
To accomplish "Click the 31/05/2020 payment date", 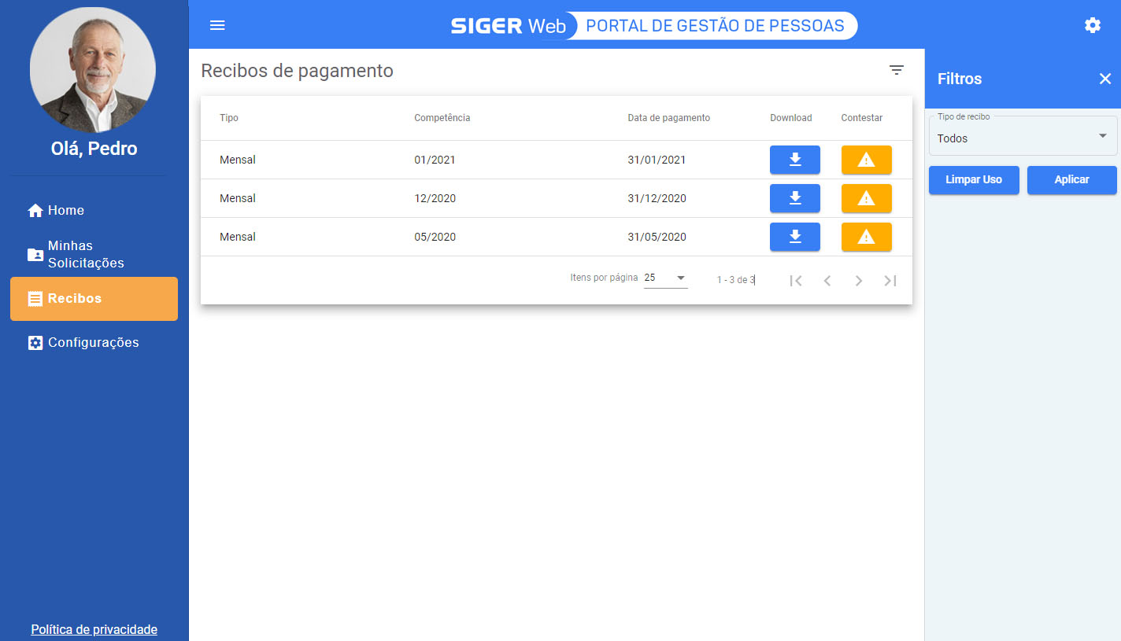I will pos(657,237).
